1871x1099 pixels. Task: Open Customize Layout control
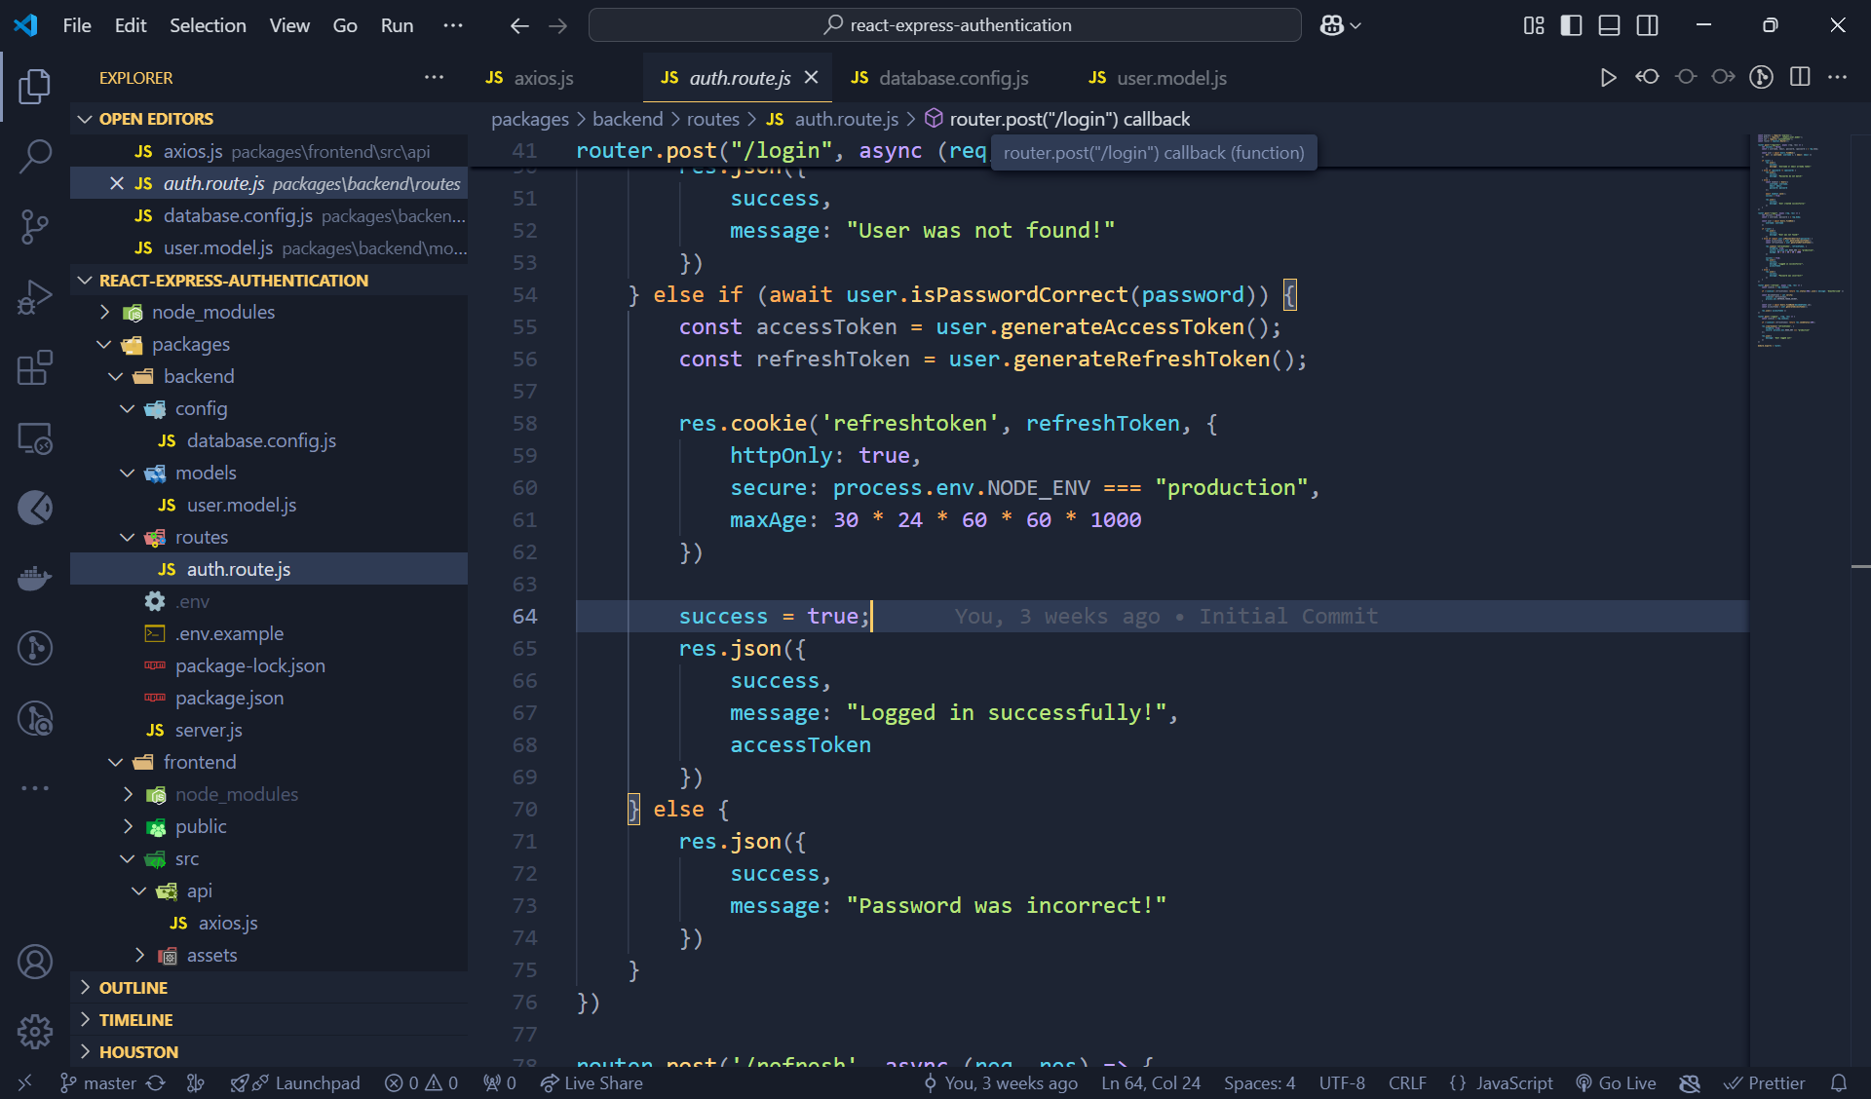point(1534,25)
